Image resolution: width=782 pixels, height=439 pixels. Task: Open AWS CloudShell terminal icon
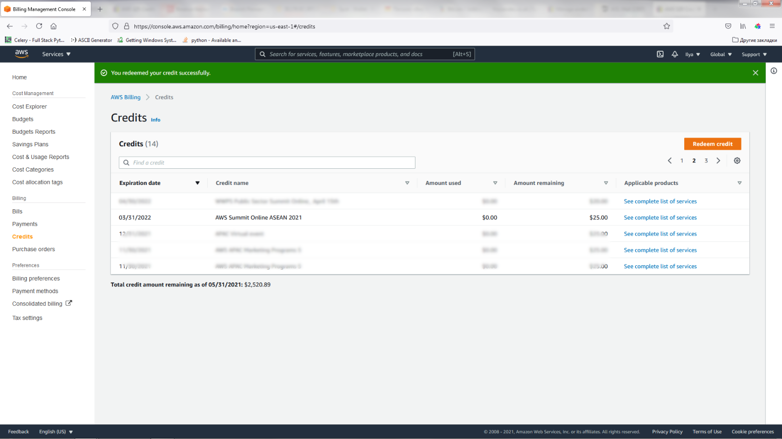660,54
